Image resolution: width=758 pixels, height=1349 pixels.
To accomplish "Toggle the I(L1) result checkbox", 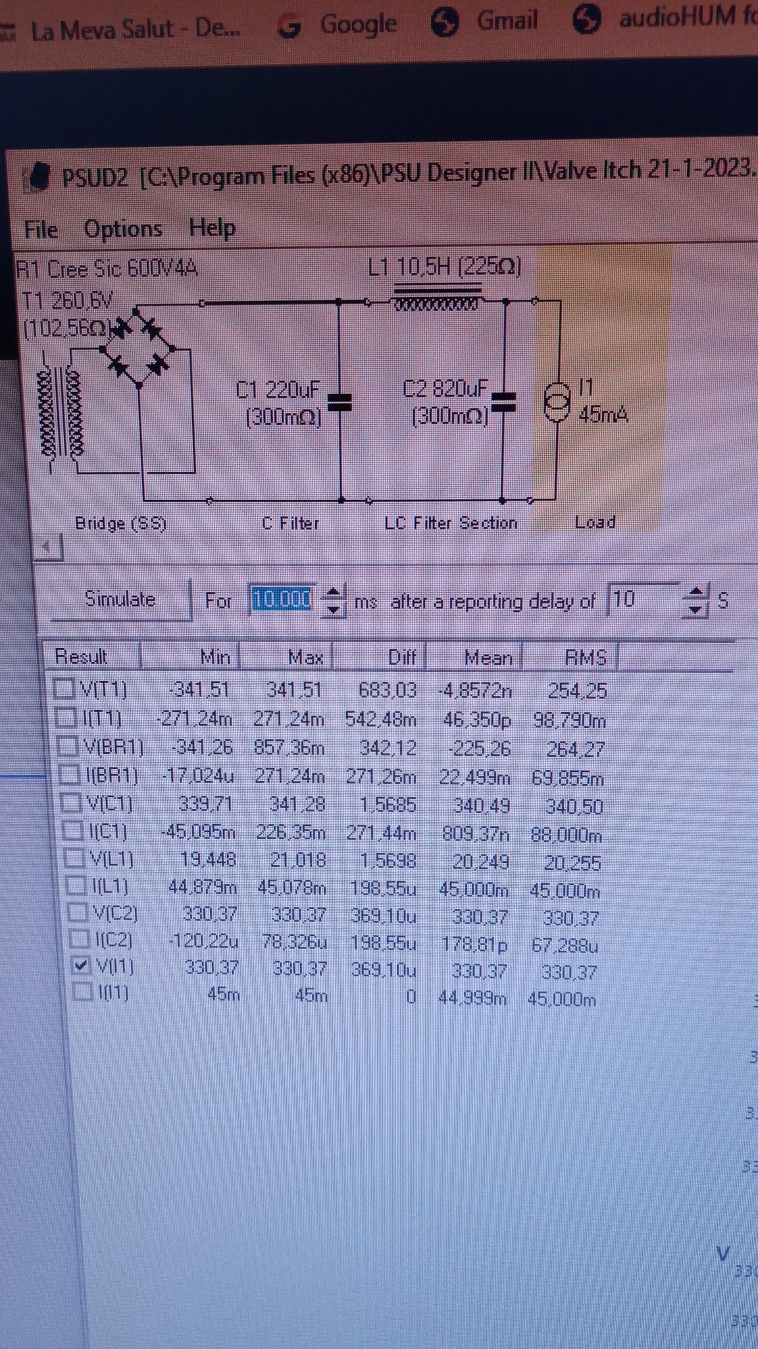I will [77, 885].
